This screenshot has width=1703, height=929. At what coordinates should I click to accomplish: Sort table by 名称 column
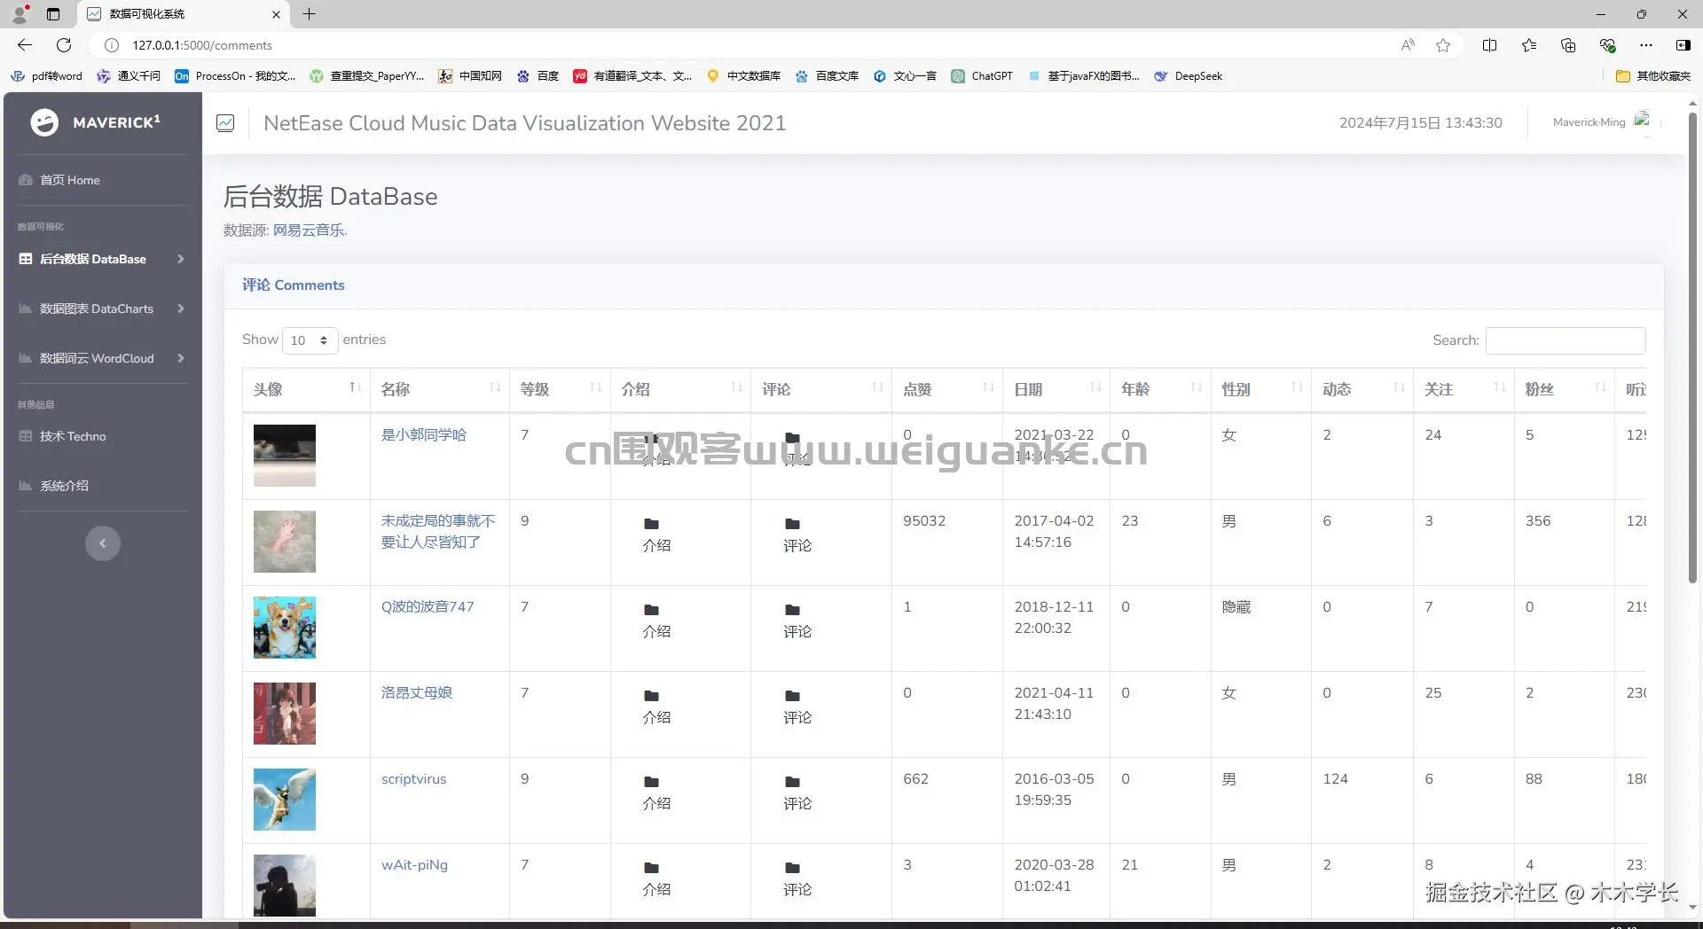440,389
